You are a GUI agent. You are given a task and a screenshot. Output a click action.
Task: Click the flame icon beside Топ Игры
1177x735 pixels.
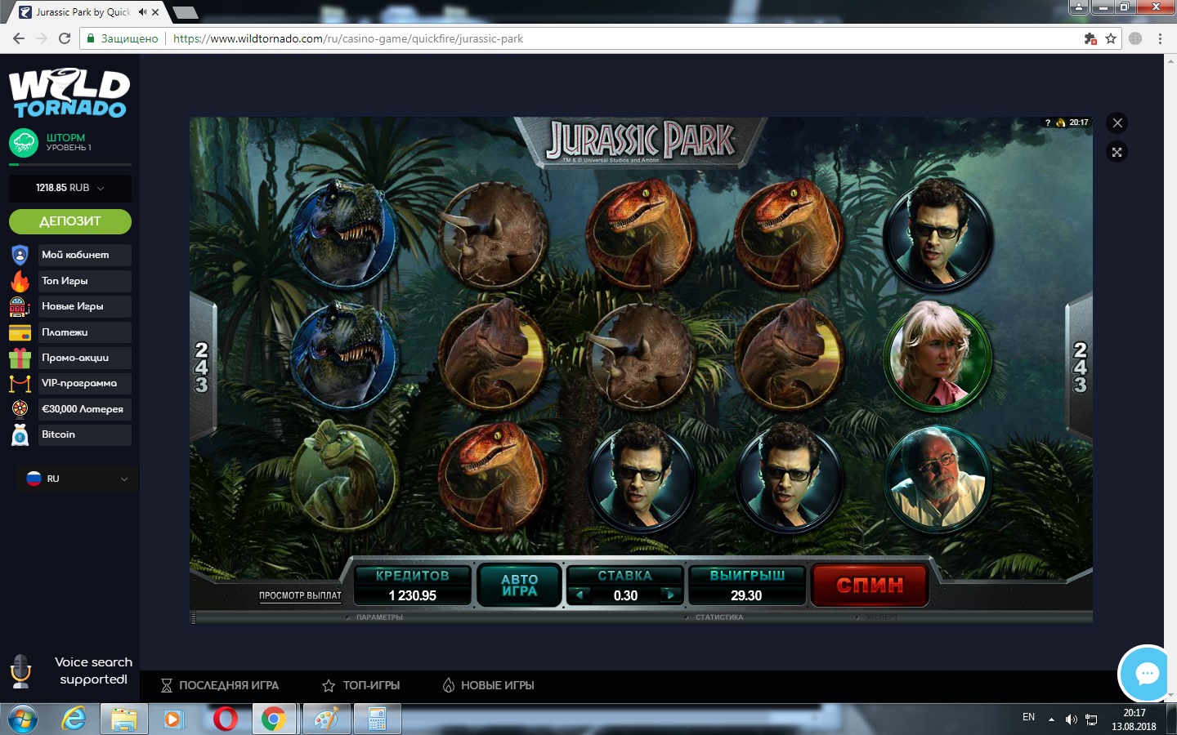point(20,281)
